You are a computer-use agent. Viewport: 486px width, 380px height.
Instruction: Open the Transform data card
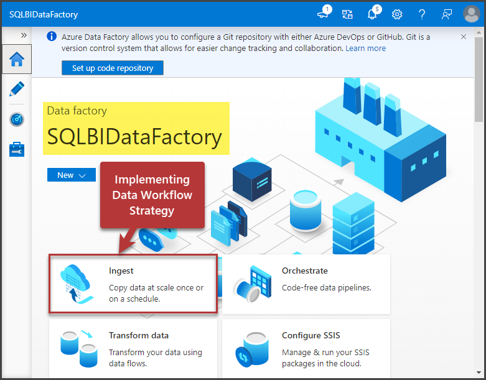133,348
